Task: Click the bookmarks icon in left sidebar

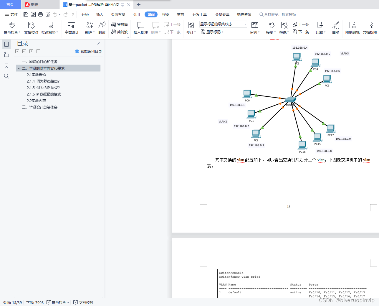Action: point(6,65)
